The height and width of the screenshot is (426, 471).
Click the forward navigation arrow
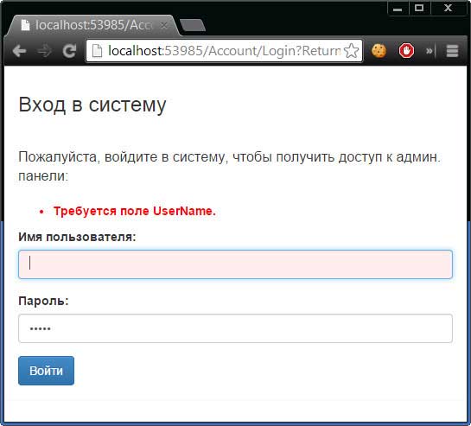[44, 51]
